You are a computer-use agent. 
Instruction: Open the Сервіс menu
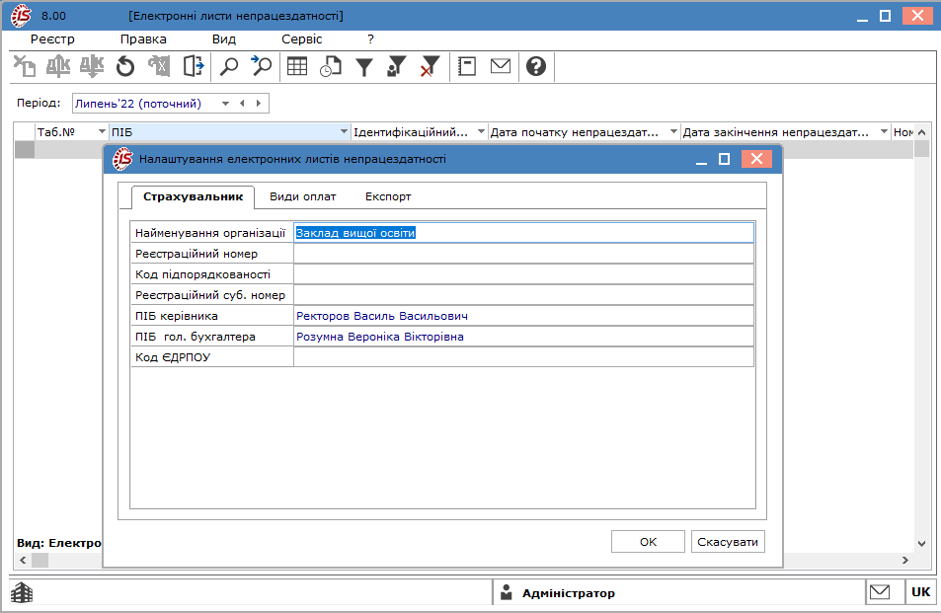[302, 38]
